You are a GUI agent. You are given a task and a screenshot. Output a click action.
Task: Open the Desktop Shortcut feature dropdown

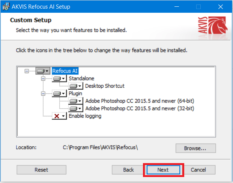(75, 86)
